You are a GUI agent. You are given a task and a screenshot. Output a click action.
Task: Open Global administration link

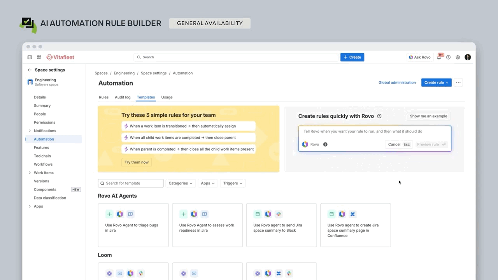pyautogui.click(x=397, y=82)
